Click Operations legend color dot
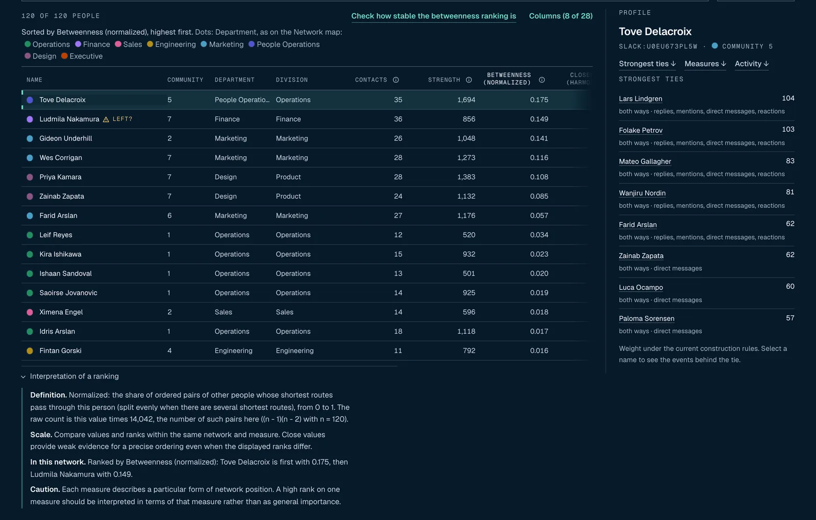816x520 pixels. 28,44
